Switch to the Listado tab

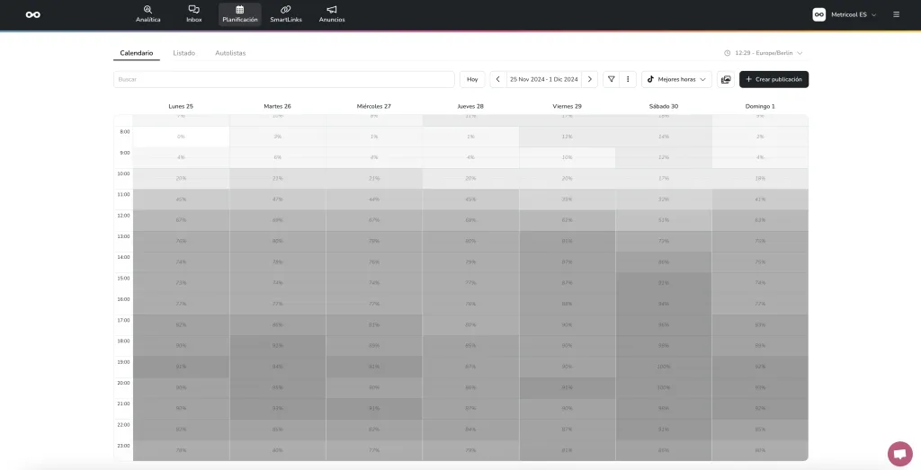pyautogui.click(x=183, y=53)
